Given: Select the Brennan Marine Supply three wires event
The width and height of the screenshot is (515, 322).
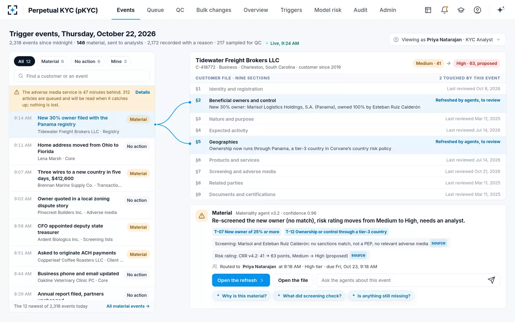Looking at the screenshot, I should 82,179.
